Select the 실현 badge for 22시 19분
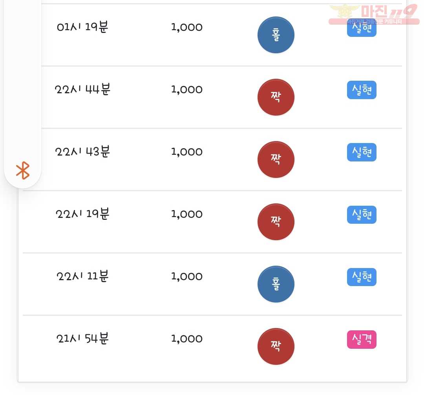This screenshot has width=424, height=395. coord(362,214)
